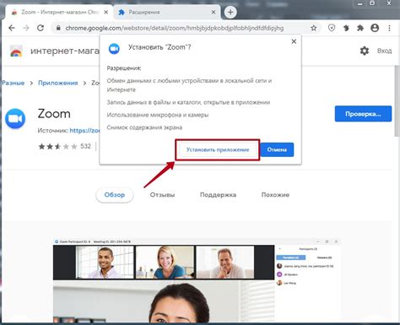Click the Chrome Web Store rainbow logo

tap(16, 51)
